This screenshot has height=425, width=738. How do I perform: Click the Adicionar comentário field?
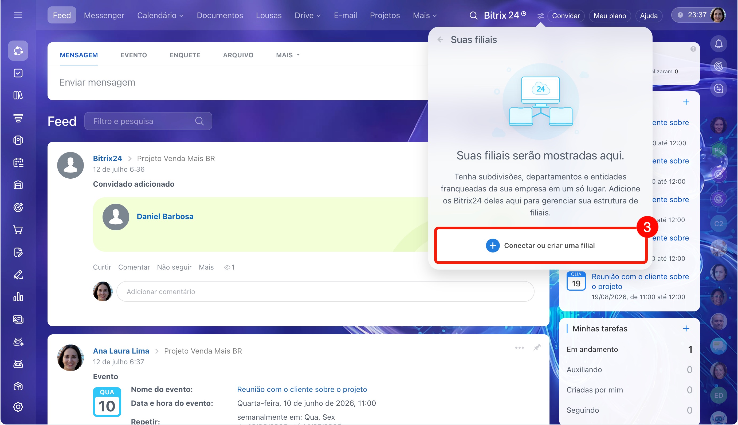point(325,292)
